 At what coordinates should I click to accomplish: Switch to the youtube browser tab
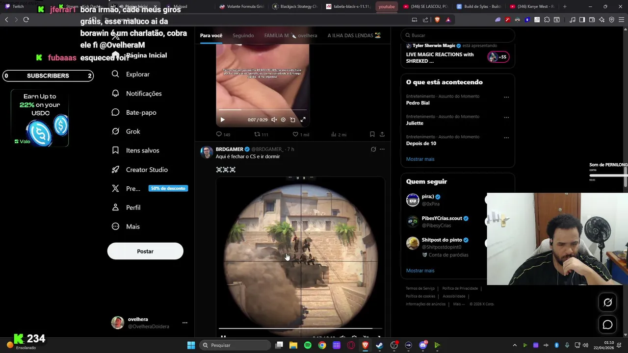tap(387, 6)
